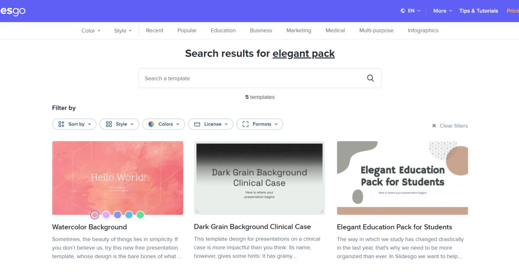Select the blue color variant dot
The height and width of the screenshot is (272, 519).
click(x=129, y=215)
